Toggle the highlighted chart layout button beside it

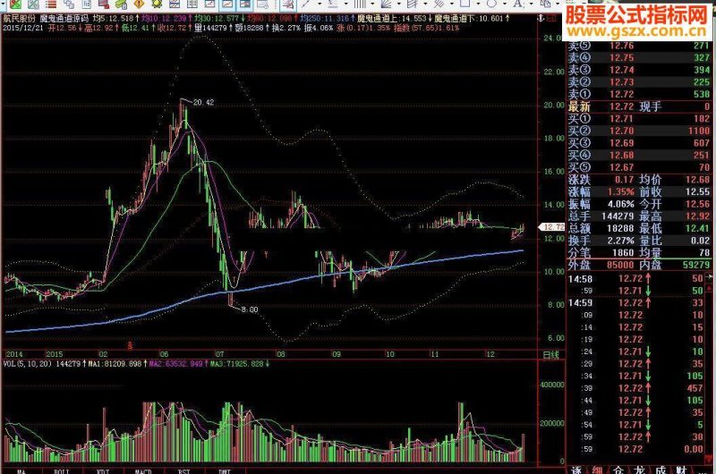245,4
